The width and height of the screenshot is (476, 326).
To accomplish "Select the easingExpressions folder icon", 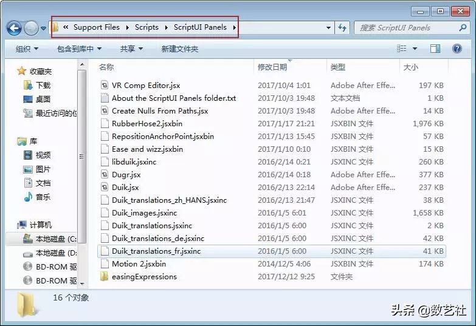I will [x=105, y=277].
